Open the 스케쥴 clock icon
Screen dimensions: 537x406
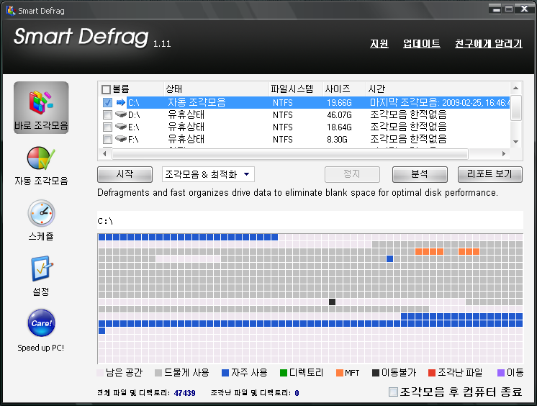(x=41, y=213)
